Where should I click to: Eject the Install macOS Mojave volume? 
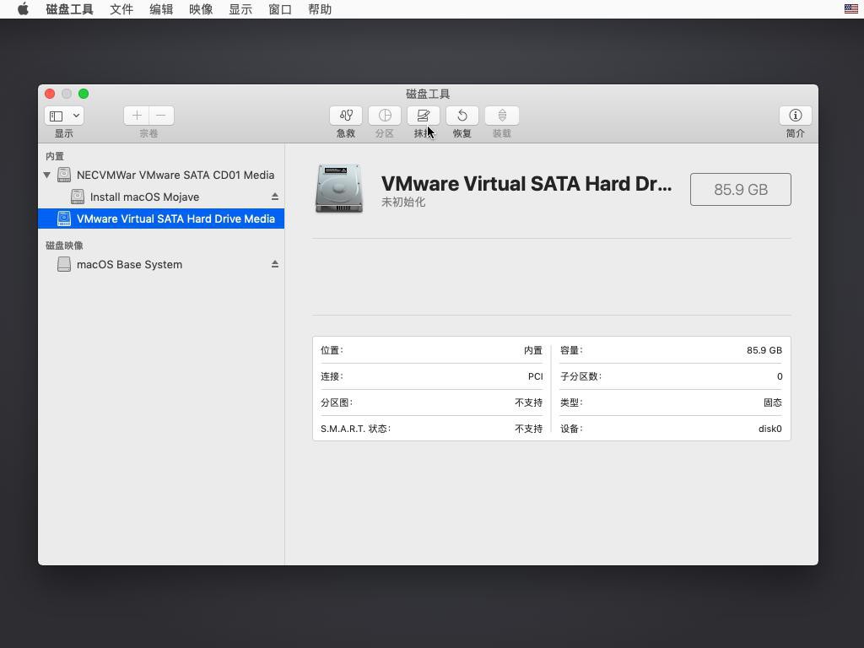(274, 197)
